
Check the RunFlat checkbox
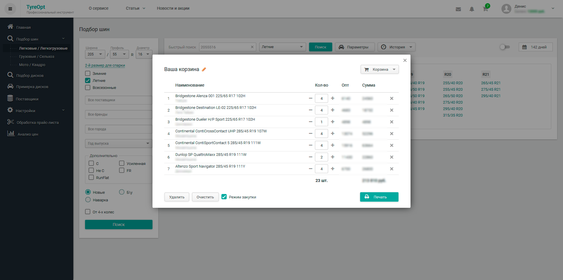coord(91,178)
